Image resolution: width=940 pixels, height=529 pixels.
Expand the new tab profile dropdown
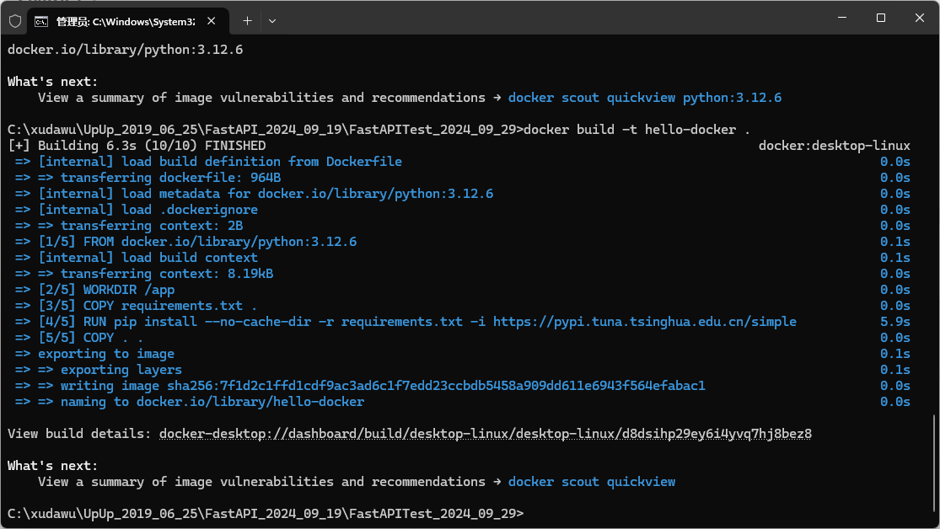point(272,21)
